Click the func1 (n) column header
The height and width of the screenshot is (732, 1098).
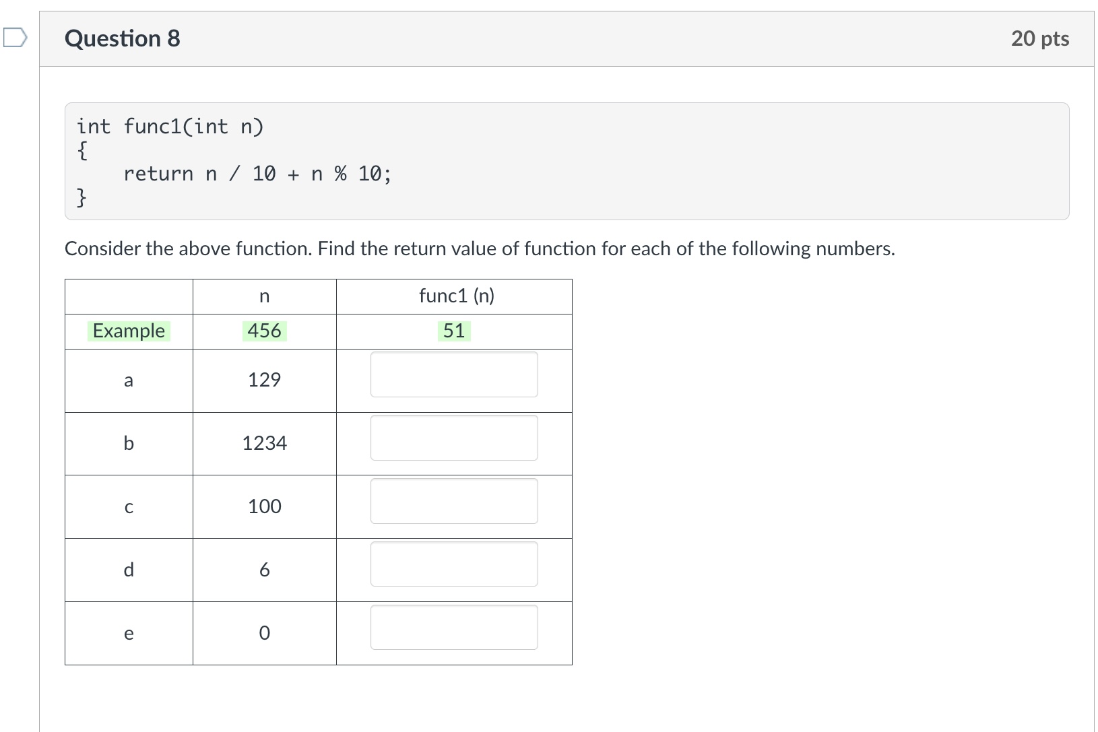[455, 296]
